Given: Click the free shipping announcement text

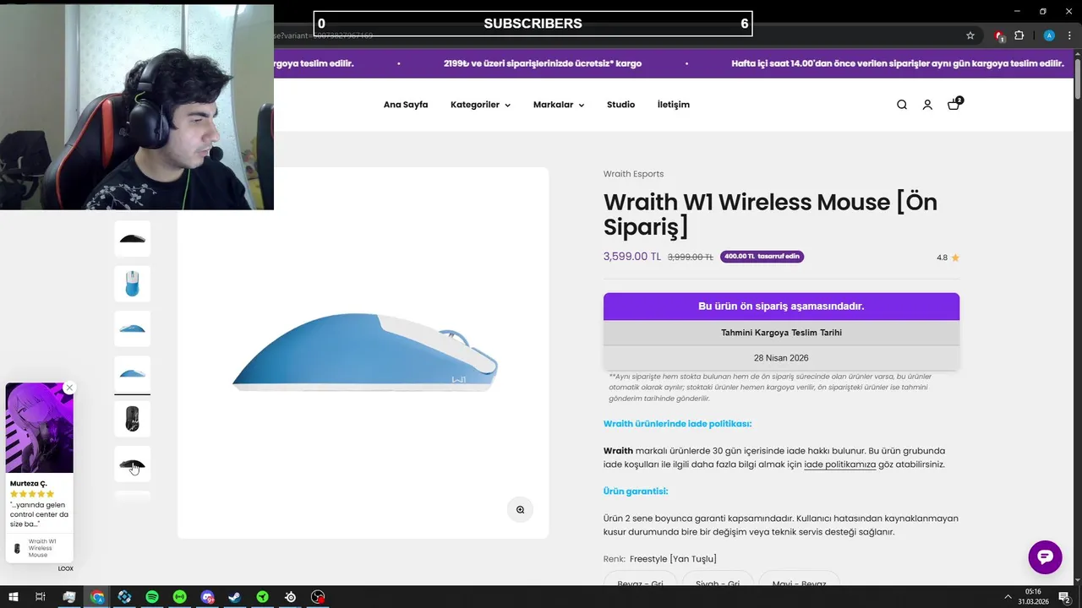Looking at the screenshot, I should pyautogui.click(x=543, y=63).
